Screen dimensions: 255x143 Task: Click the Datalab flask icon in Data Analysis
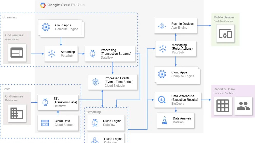(165, 120)
